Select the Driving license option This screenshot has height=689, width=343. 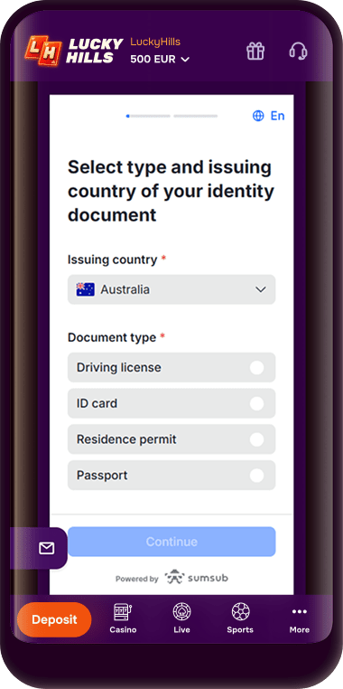coord(171,367)
